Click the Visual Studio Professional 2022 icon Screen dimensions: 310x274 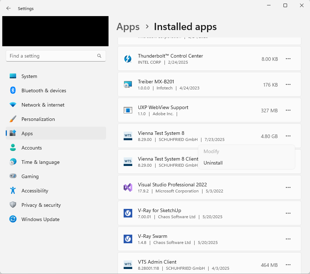[128, 187]
